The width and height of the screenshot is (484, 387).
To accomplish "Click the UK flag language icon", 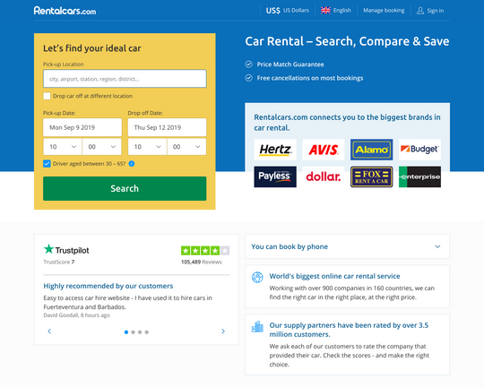I will pyautogui.click(x=325, y=11).
